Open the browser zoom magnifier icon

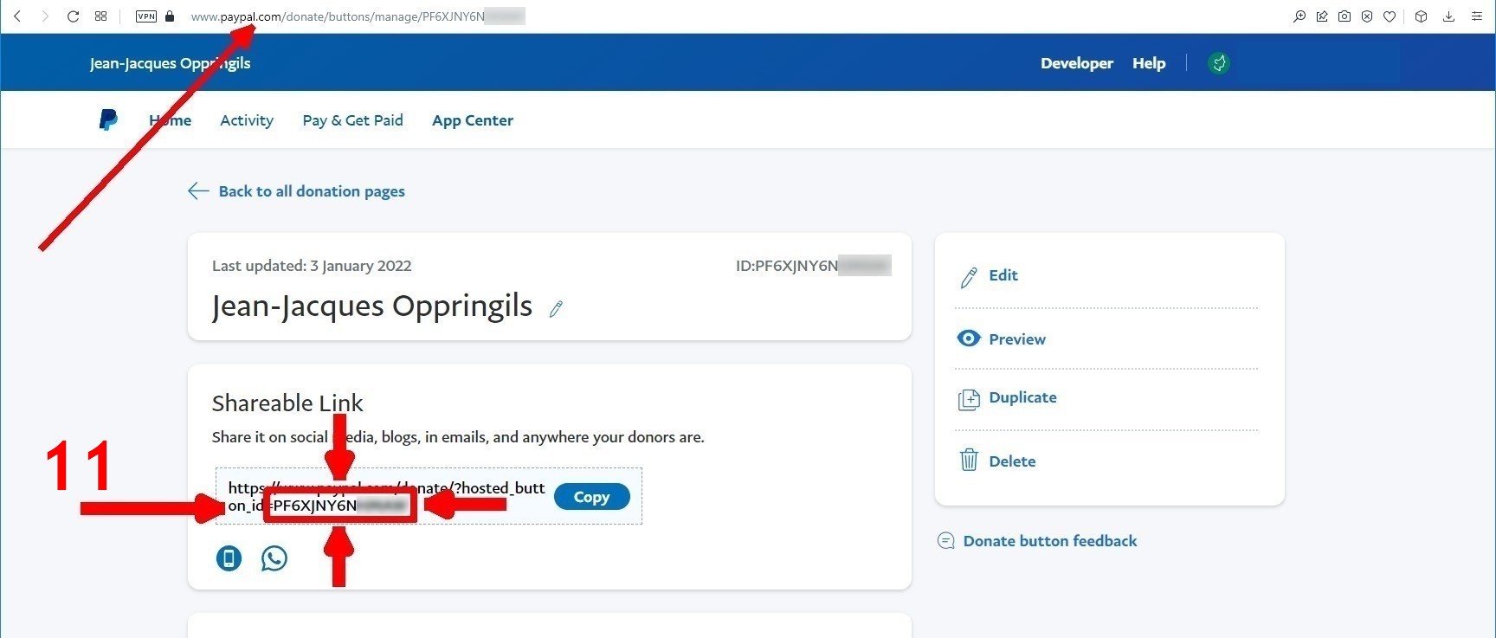[1299, 16]
